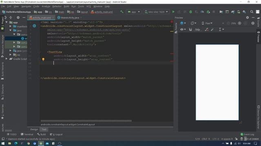Open the TODO tool window

[12, 134]
